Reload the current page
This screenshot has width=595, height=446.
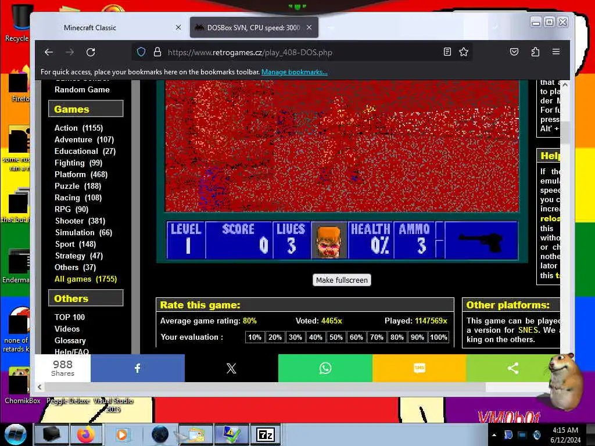click(90, 52)
